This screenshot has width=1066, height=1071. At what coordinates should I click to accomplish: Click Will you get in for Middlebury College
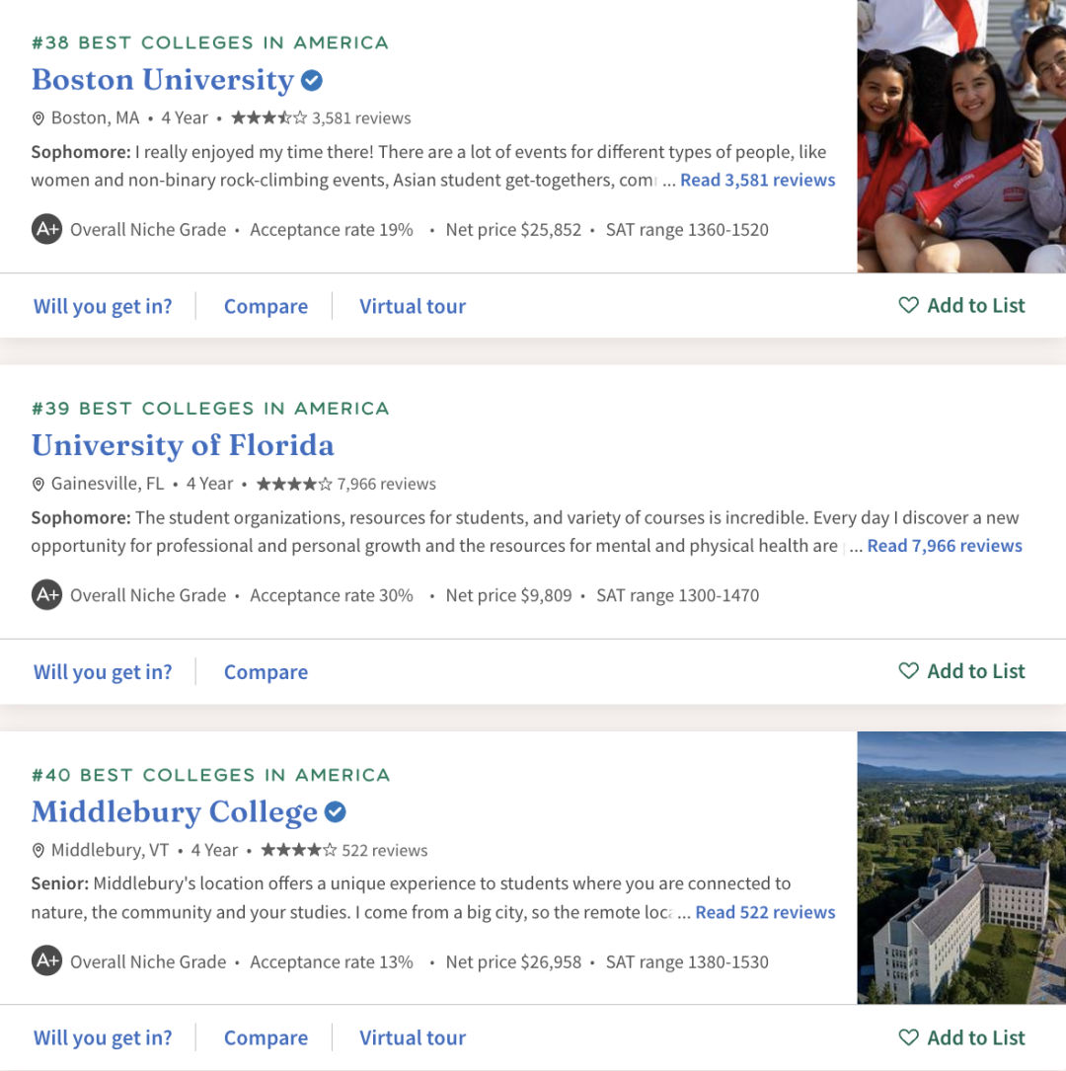click(103, 1038)
